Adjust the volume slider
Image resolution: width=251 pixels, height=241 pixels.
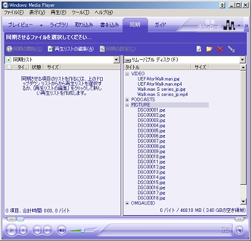click(x=83, y=230)
